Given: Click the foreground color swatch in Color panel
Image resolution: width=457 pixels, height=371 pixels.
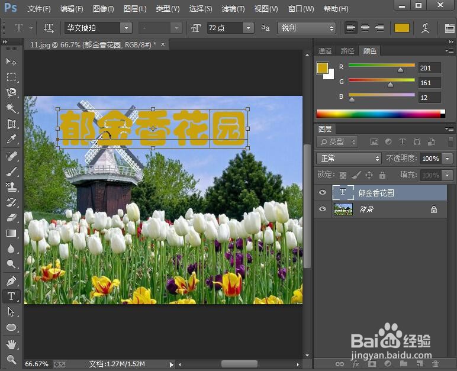Looking at the screenshot, I should pyautogui.click(x=323, y=67).
